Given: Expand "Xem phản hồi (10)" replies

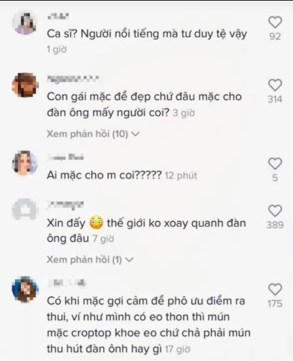Looking at the screenshot, I should pyautogui.click(x=93, y=134).
